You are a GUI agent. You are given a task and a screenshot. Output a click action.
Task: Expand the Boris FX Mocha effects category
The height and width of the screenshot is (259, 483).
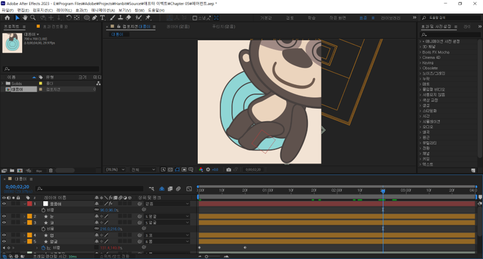point(420,52)
